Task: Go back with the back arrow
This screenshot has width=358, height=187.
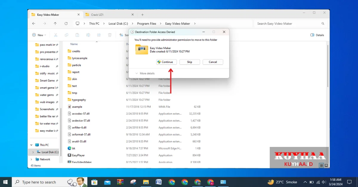Action: (x=34, y=23)
